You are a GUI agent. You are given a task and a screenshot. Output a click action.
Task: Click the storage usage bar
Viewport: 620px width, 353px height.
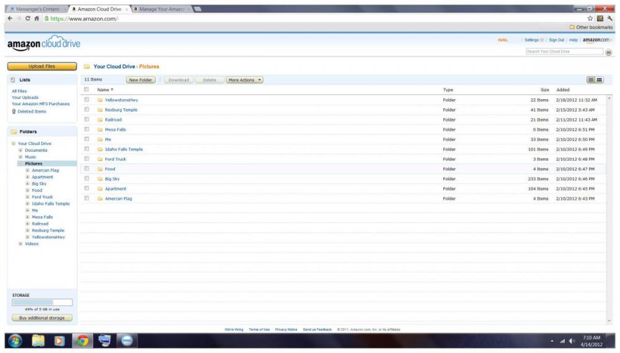(42, 303)
